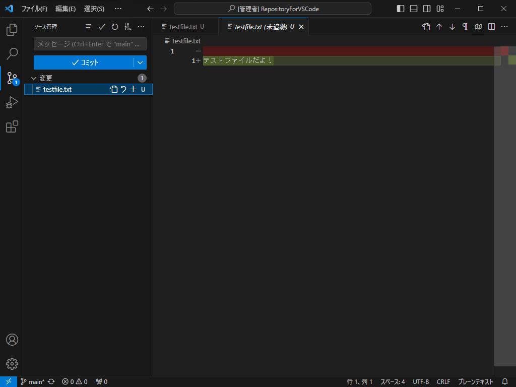Maximize the VS Code window
The image size is (516, 387).
coord(480,9)
